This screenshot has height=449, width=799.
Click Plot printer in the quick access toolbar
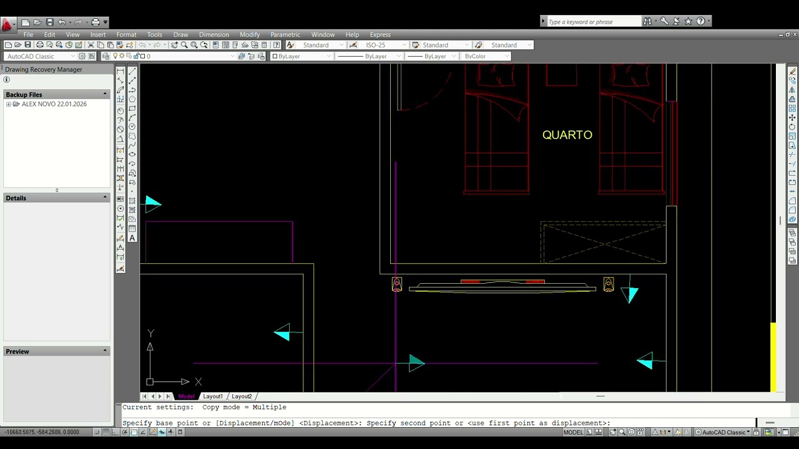(96, 22)
